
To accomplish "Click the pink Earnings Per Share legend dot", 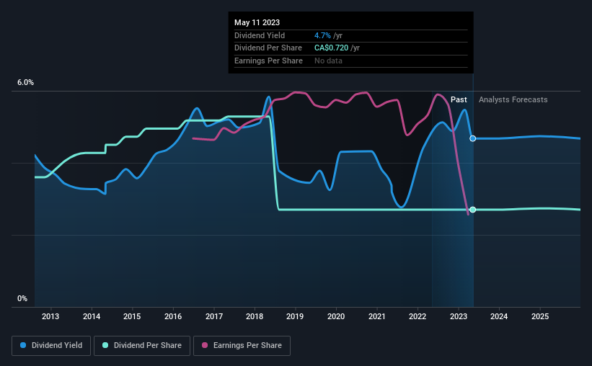I will 205,345.
